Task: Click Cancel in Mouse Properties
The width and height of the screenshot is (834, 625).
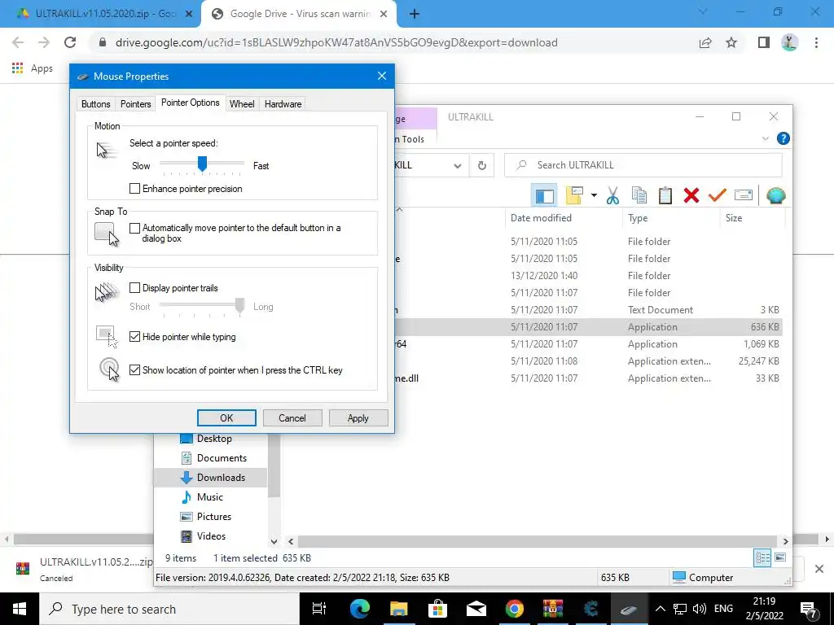Action: [x=292, y=418]
